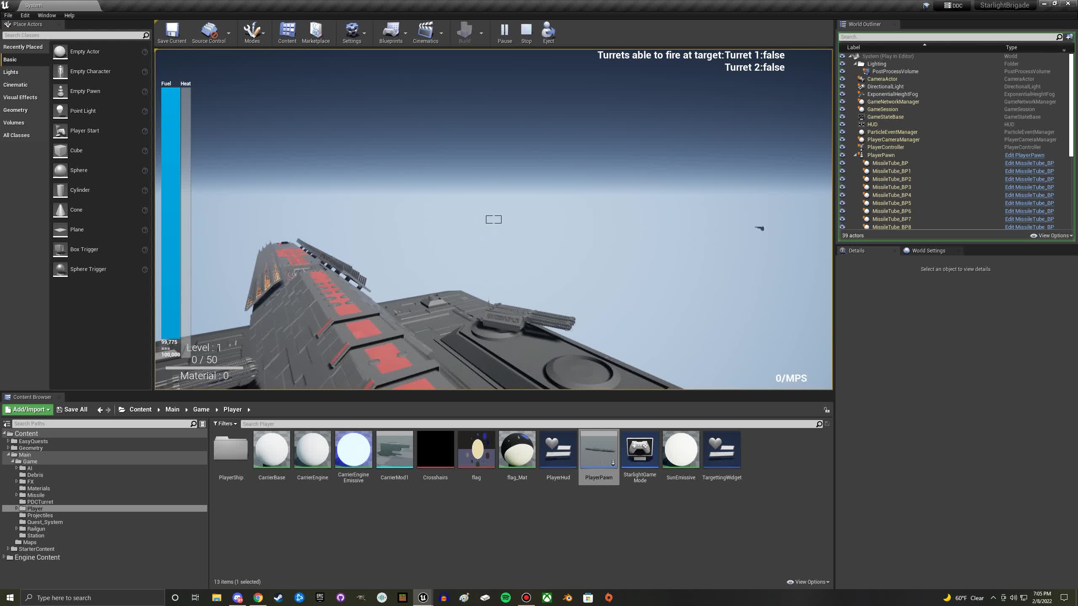The width and height of the screenshot is (1078, 606).
Task: Open the Add/Import dropdown
Action: (27, 409)
